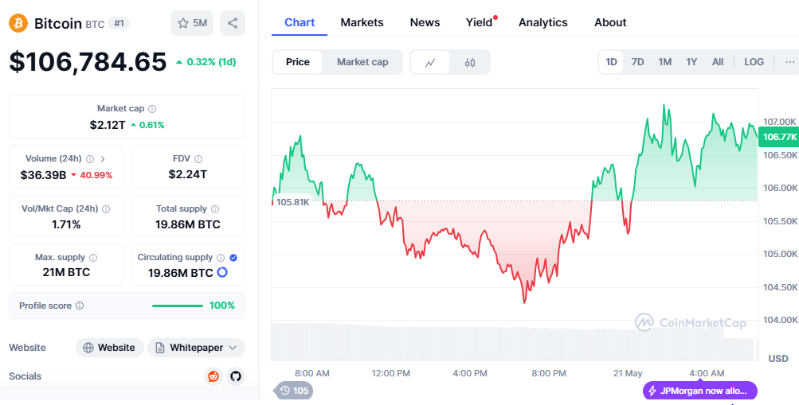Image resolution: width=799 pixels, height=405 pixels.
Task: Open the info icon beside Max. supply
Action: [93, 258]
